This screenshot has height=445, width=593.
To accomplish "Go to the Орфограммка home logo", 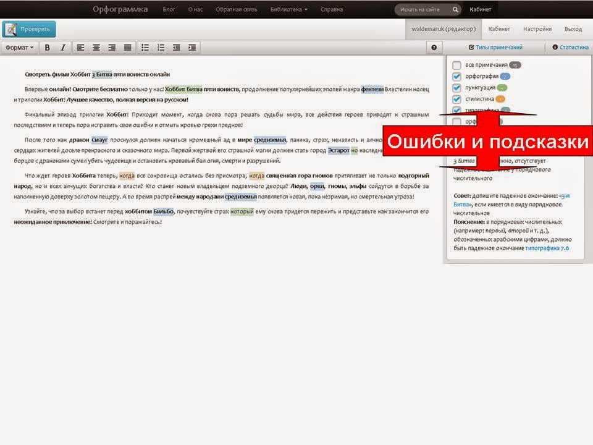I will (120, 9).
